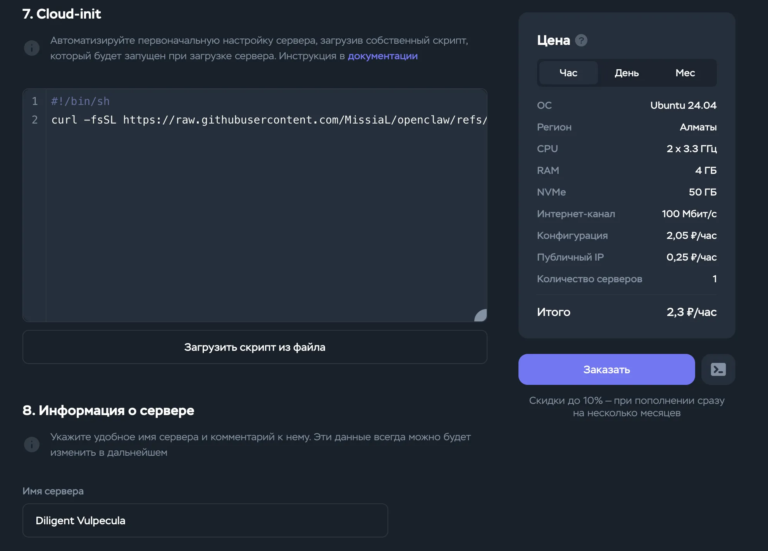
Task: Click the shebang line #!/bin/sh
Action: (x=80, y=101)
